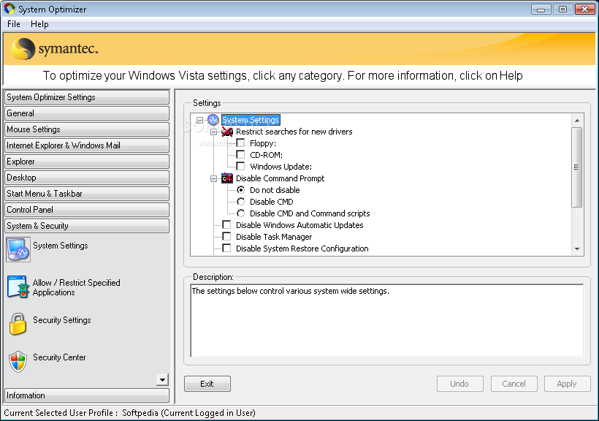
Task: Open the Mouse Settings category
Action: [x=87, y=129]
